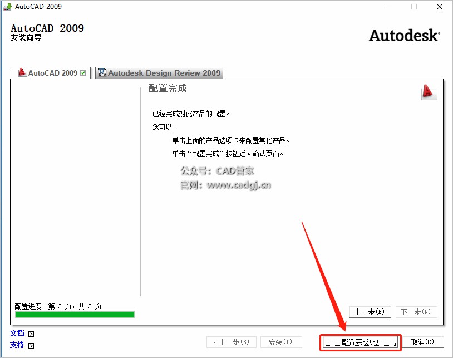
Task: Click the bottom < 上一步(B) button
Action: click(x=231, y=342)
